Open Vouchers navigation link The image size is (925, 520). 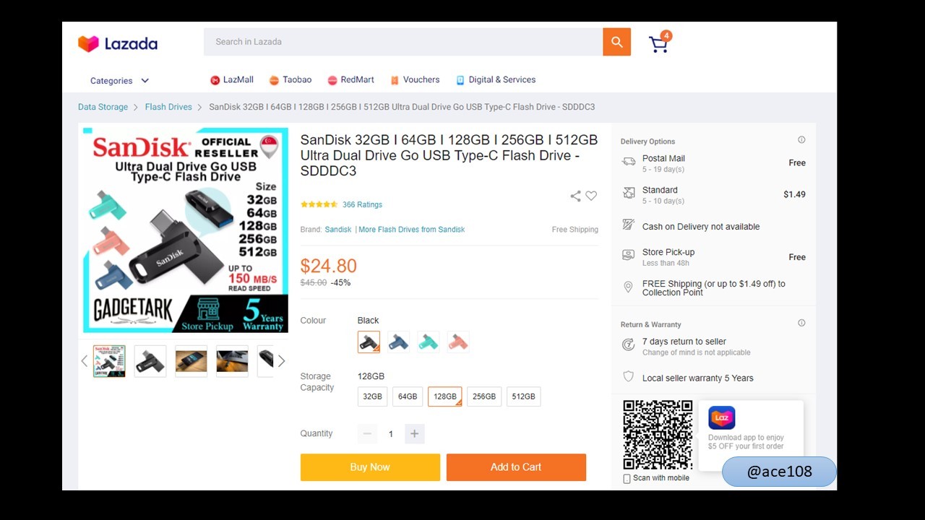pos(421,80)
